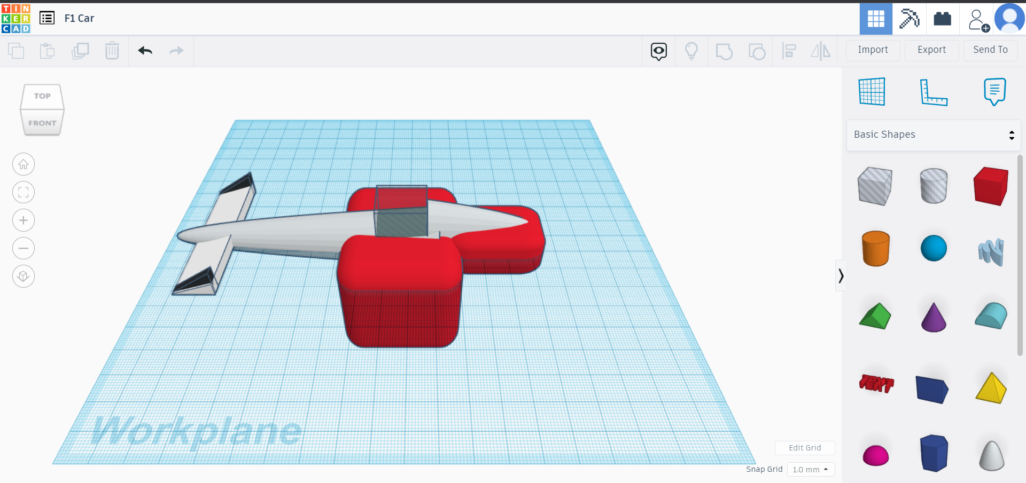Screen dimensions: 1026x483
Task: Click the Ungroup shapes icon
Action: 757,51
